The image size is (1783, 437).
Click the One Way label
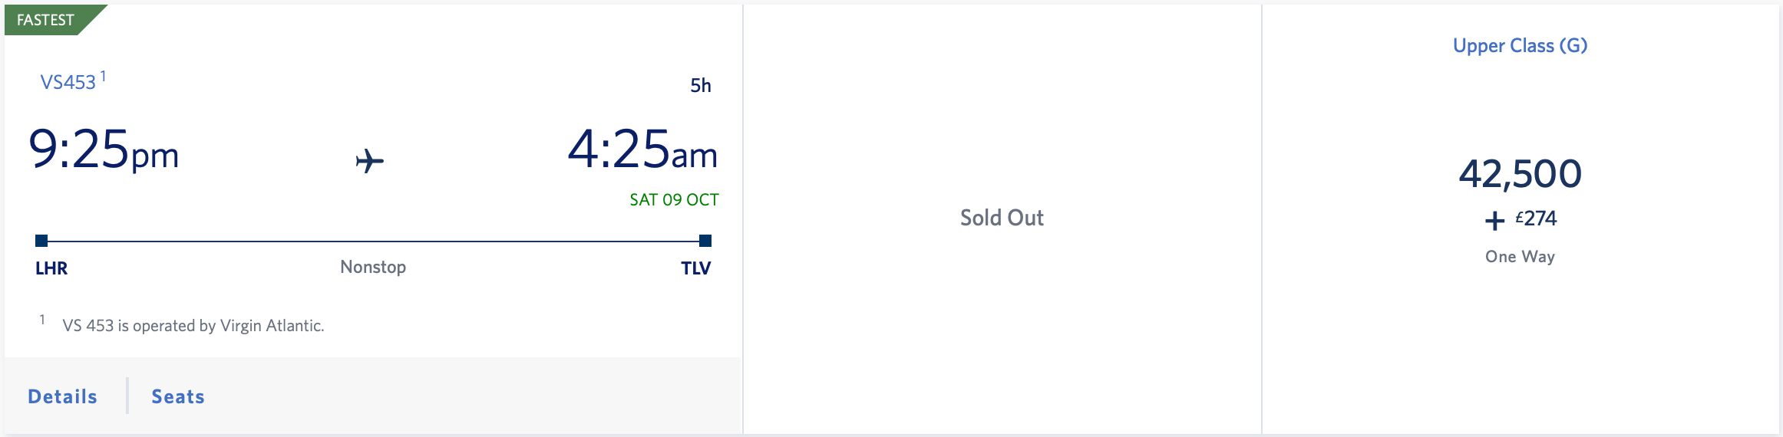tap(1520, 257)
